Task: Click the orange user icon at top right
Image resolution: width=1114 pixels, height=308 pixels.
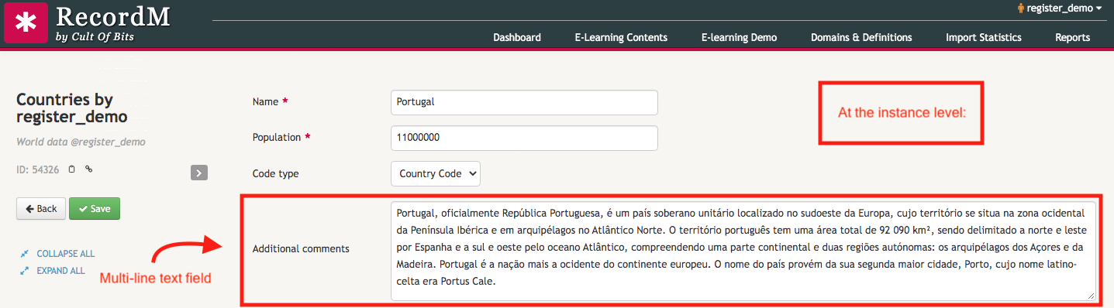Action: 1021,8
